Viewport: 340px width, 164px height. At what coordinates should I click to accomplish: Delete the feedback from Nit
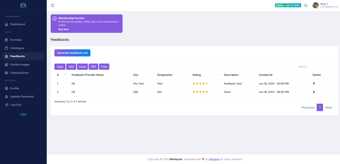pos(314,84)
